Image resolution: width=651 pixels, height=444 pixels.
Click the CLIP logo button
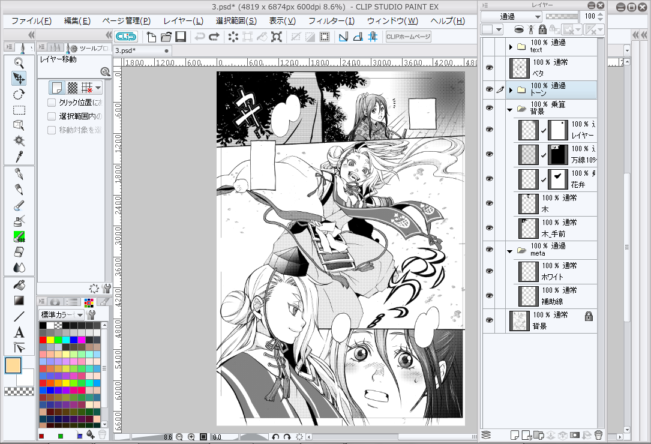coord(126,37)
